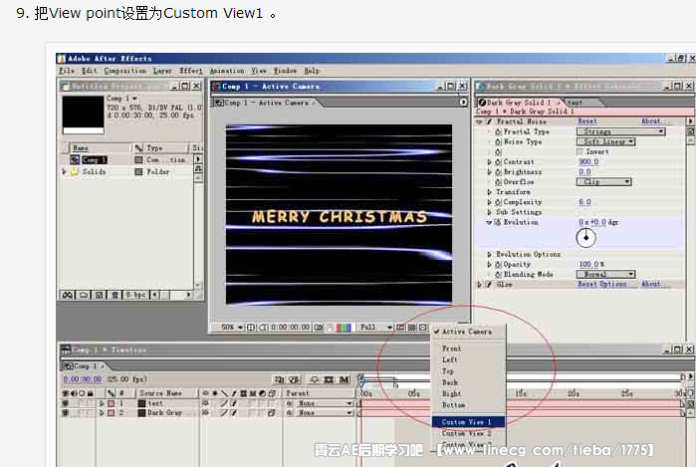Expand the Brightness property
This screenshot has width=696, height=467.
pyautogui.click(x=489, y=172)
